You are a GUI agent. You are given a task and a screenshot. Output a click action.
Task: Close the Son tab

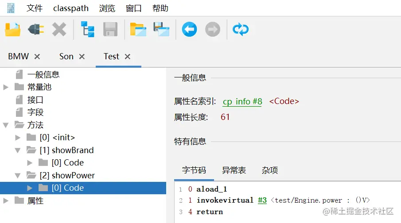coord(82,57)
